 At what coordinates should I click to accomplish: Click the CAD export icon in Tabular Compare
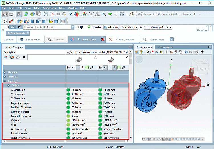coord(12,57)
